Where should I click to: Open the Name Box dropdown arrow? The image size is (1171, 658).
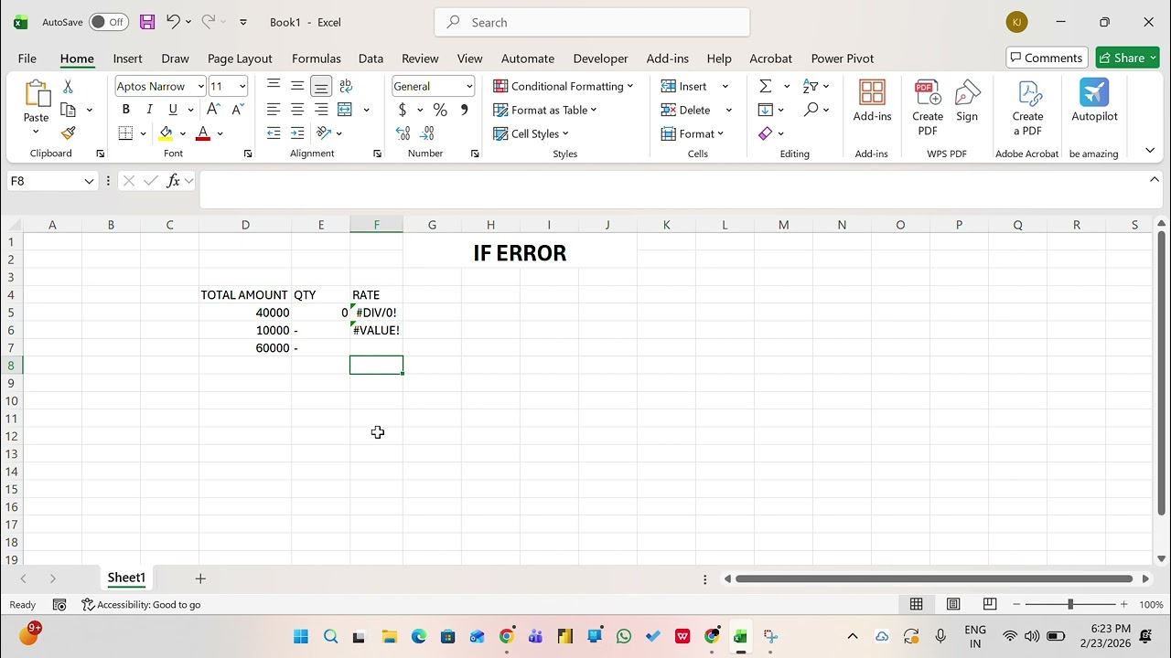tap(89, 181)
